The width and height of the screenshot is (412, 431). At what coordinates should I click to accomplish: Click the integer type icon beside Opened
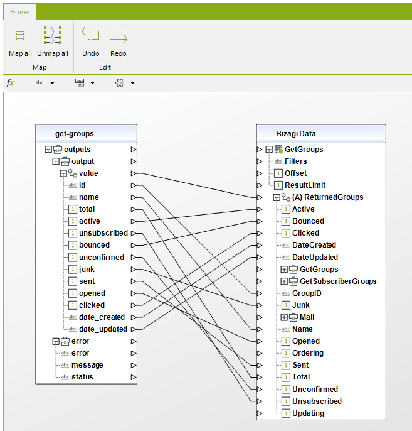click(286, 341)
